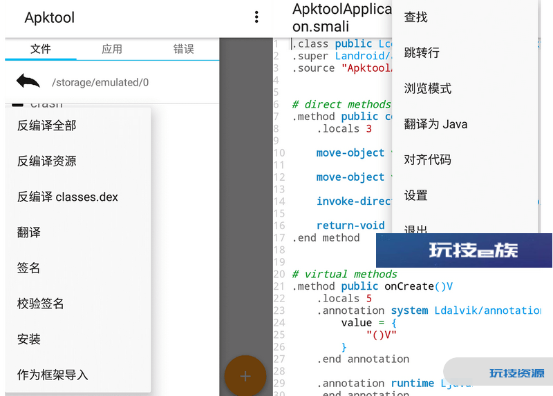Switch to the 文件 tab
Screen dimensions: 553x396
coord(41,49)
